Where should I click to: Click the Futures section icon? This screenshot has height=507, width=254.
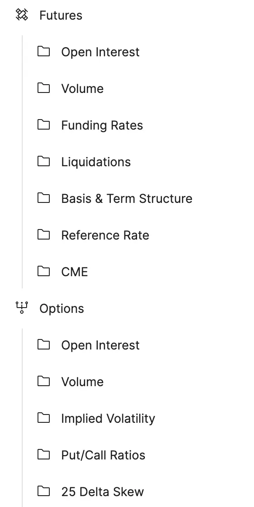click(x=22, y=15)
